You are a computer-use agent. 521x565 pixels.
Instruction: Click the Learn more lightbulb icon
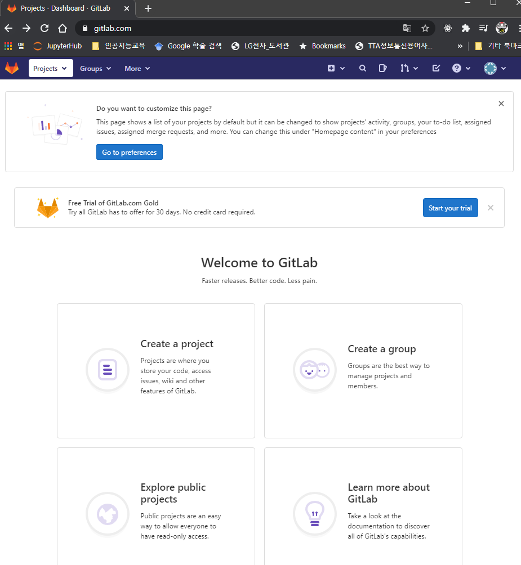pos(315,514)
